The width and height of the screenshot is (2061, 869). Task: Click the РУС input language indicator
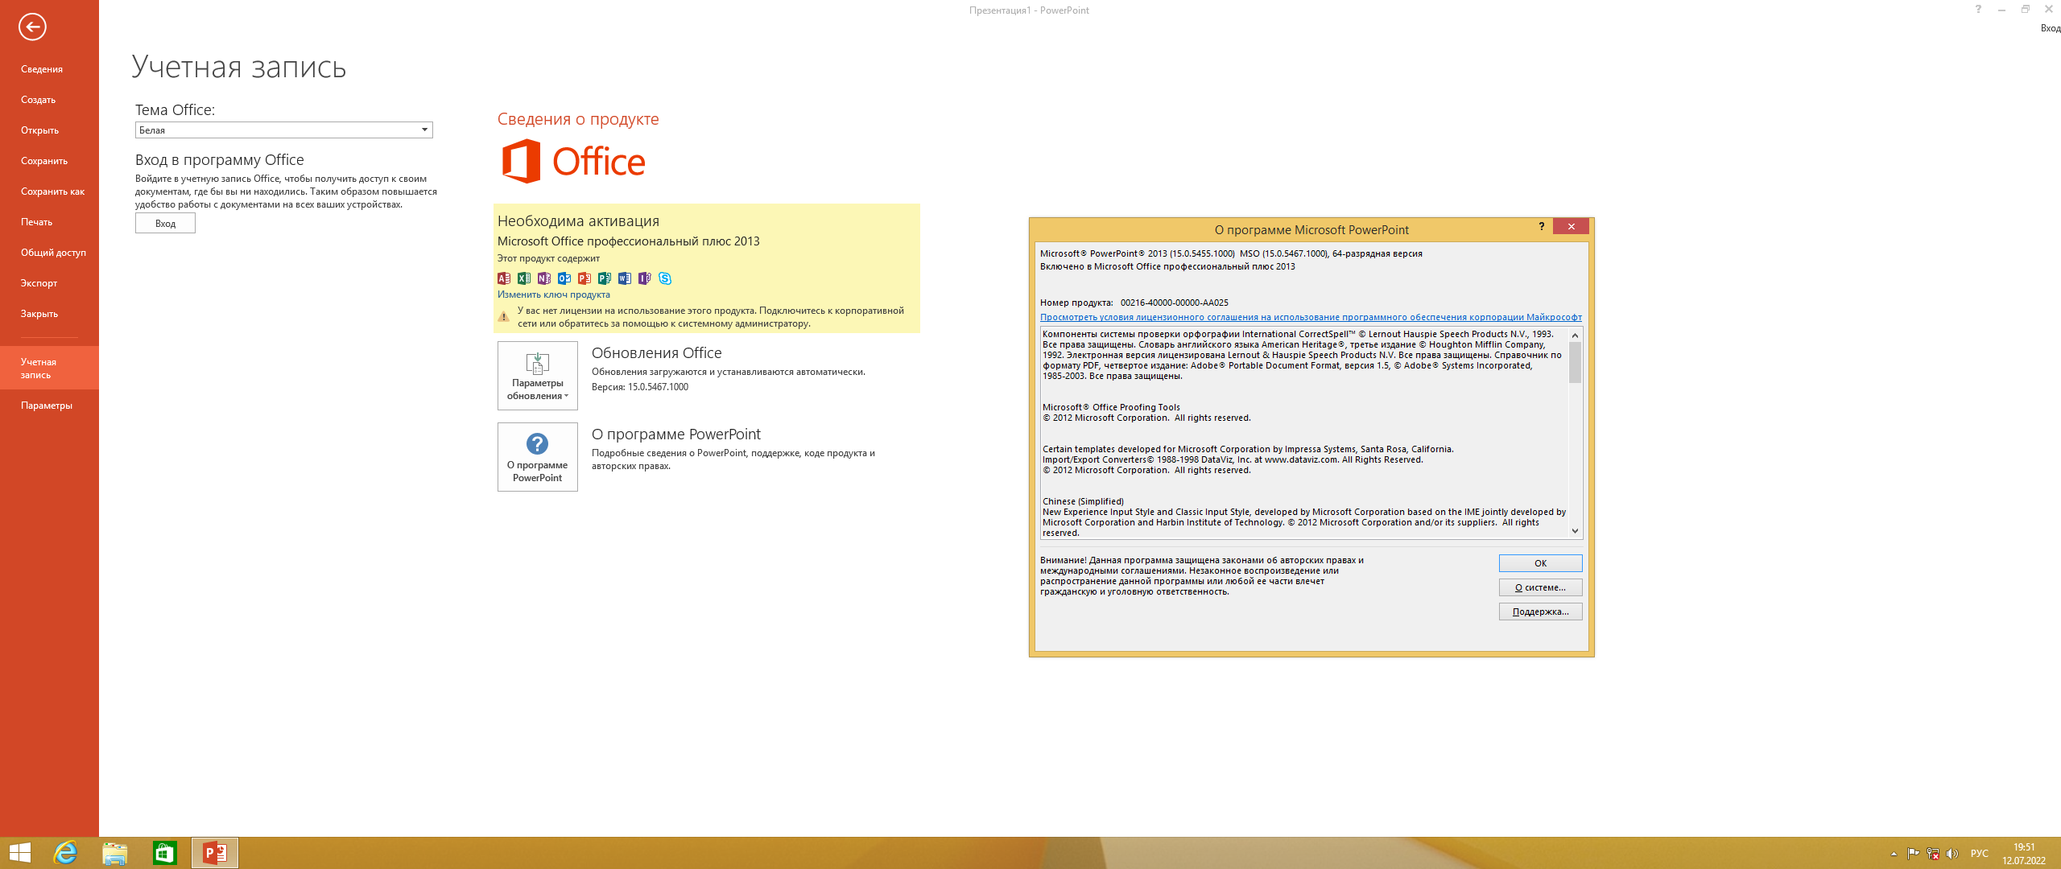pos(1980,854)
